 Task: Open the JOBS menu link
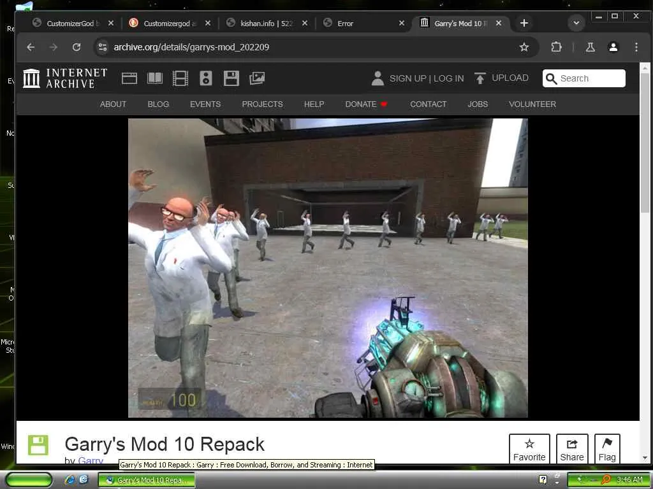pos(478,104)
